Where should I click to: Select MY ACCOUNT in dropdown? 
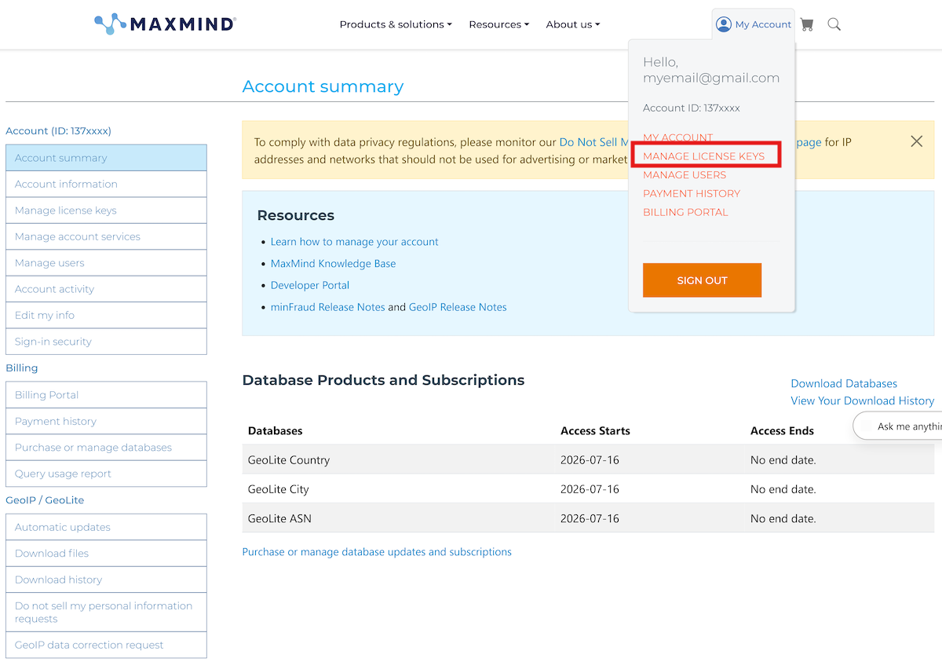point(678,137)
